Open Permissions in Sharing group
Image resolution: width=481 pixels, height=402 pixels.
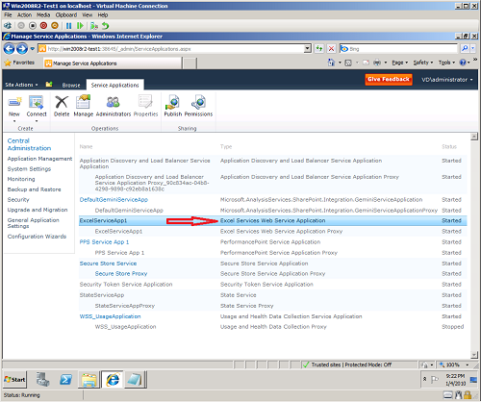(x=198, y=106)
